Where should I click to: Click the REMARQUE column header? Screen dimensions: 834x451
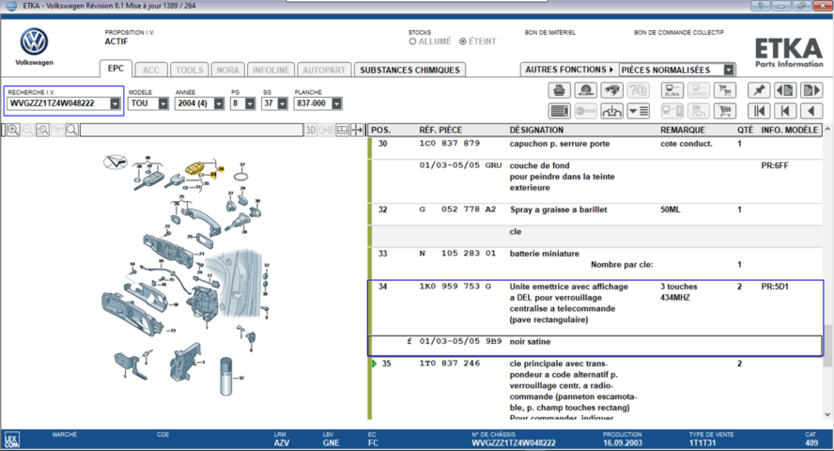pos(683,130)
